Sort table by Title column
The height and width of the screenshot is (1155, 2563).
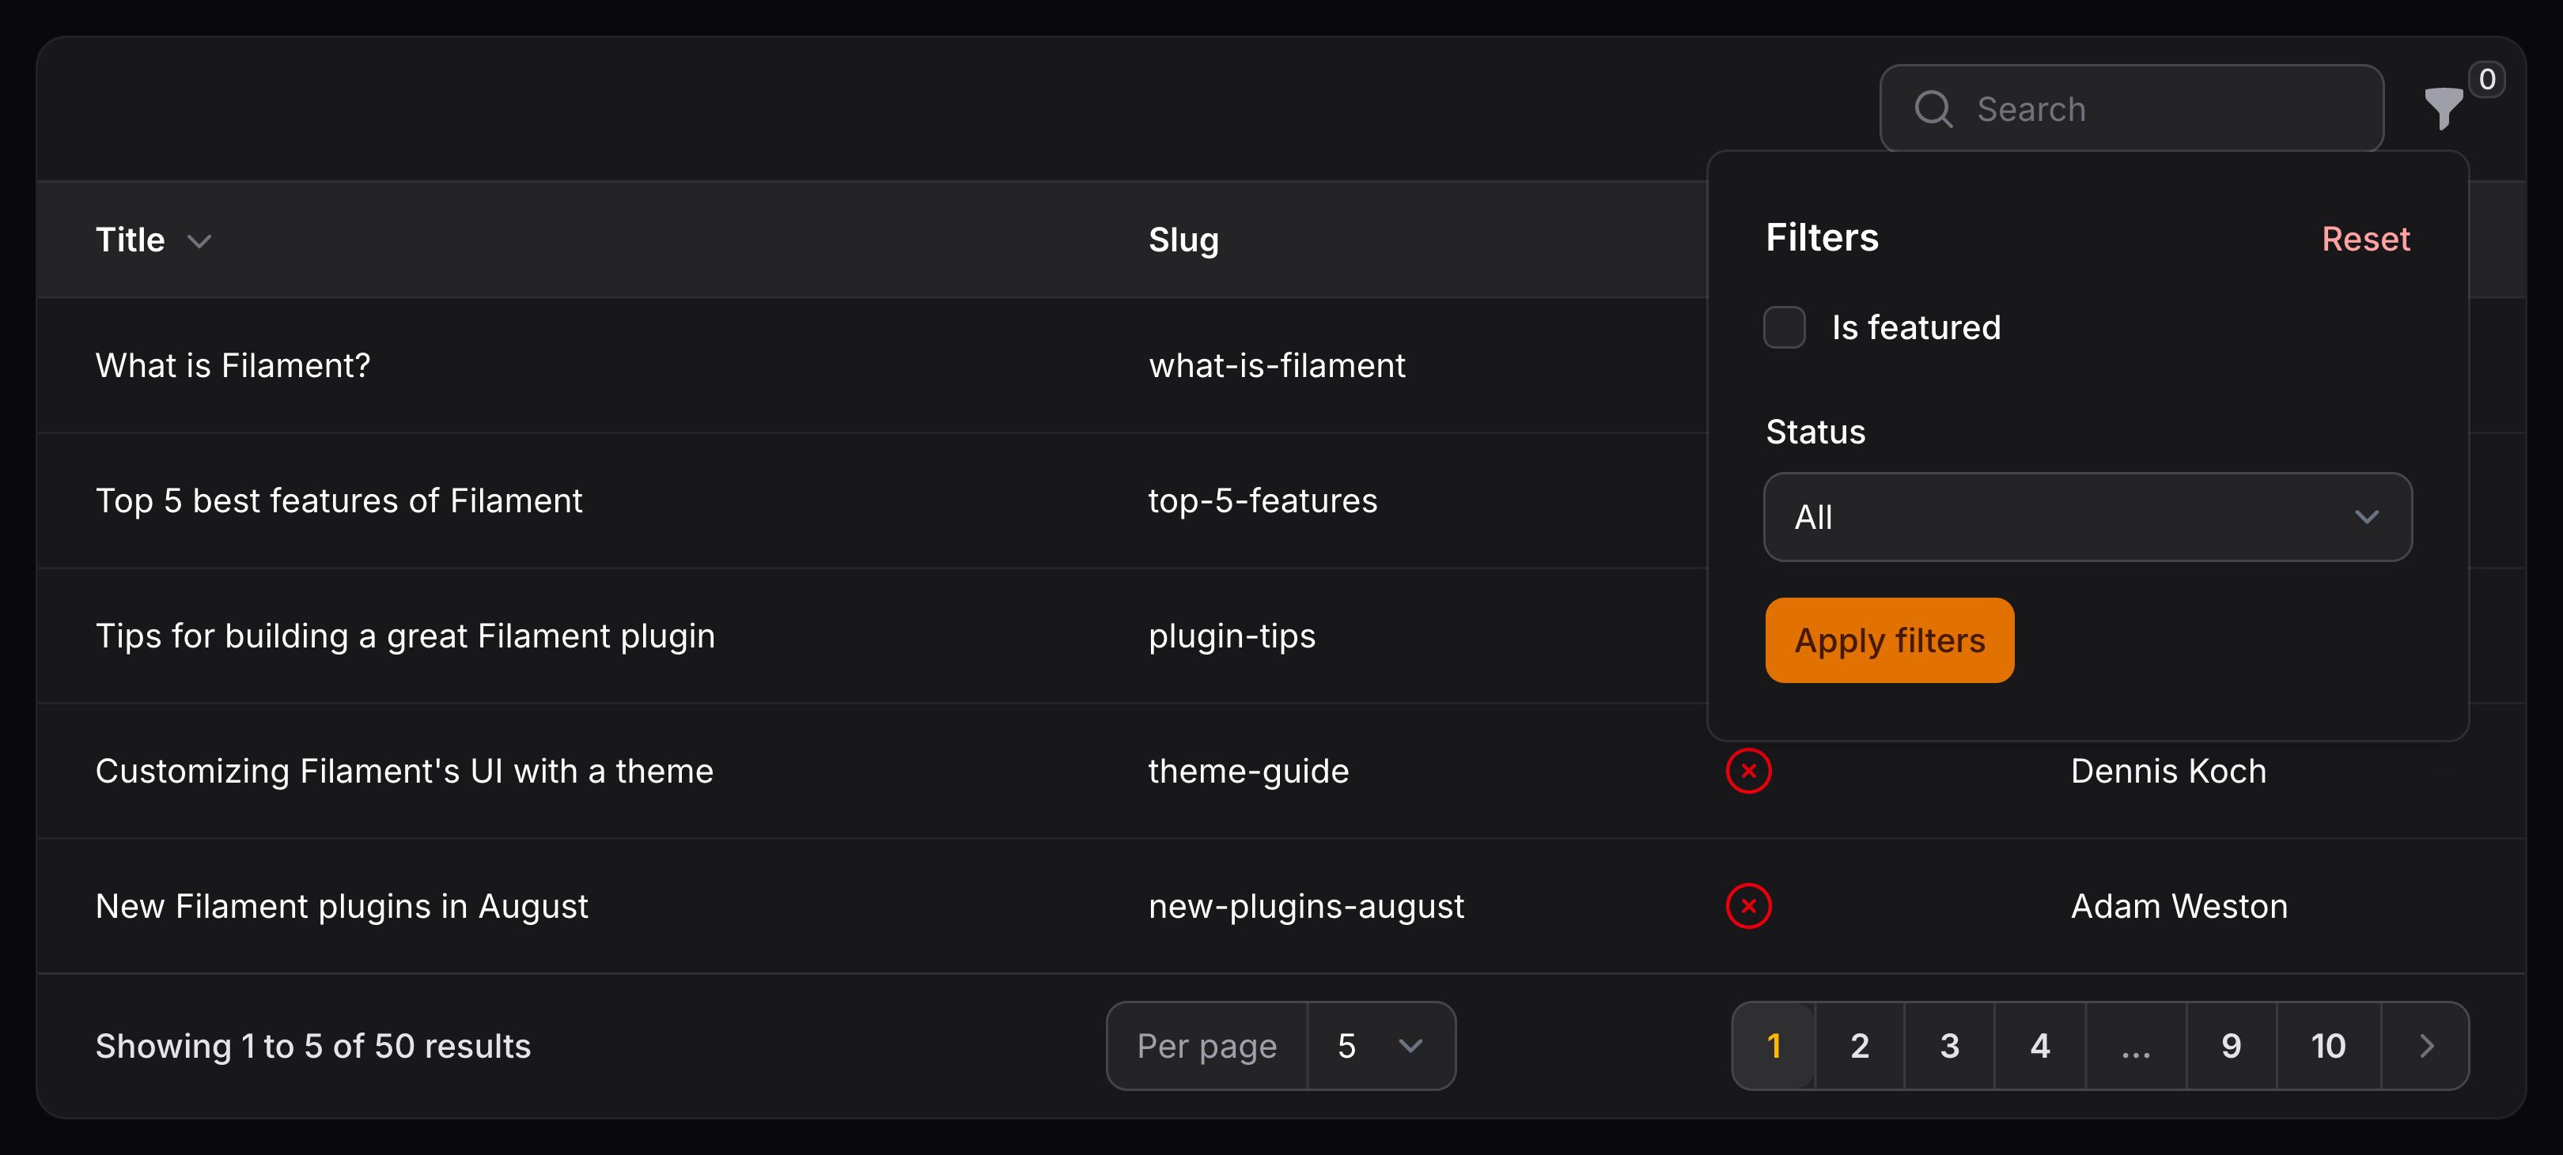click(x=131, y=240)
